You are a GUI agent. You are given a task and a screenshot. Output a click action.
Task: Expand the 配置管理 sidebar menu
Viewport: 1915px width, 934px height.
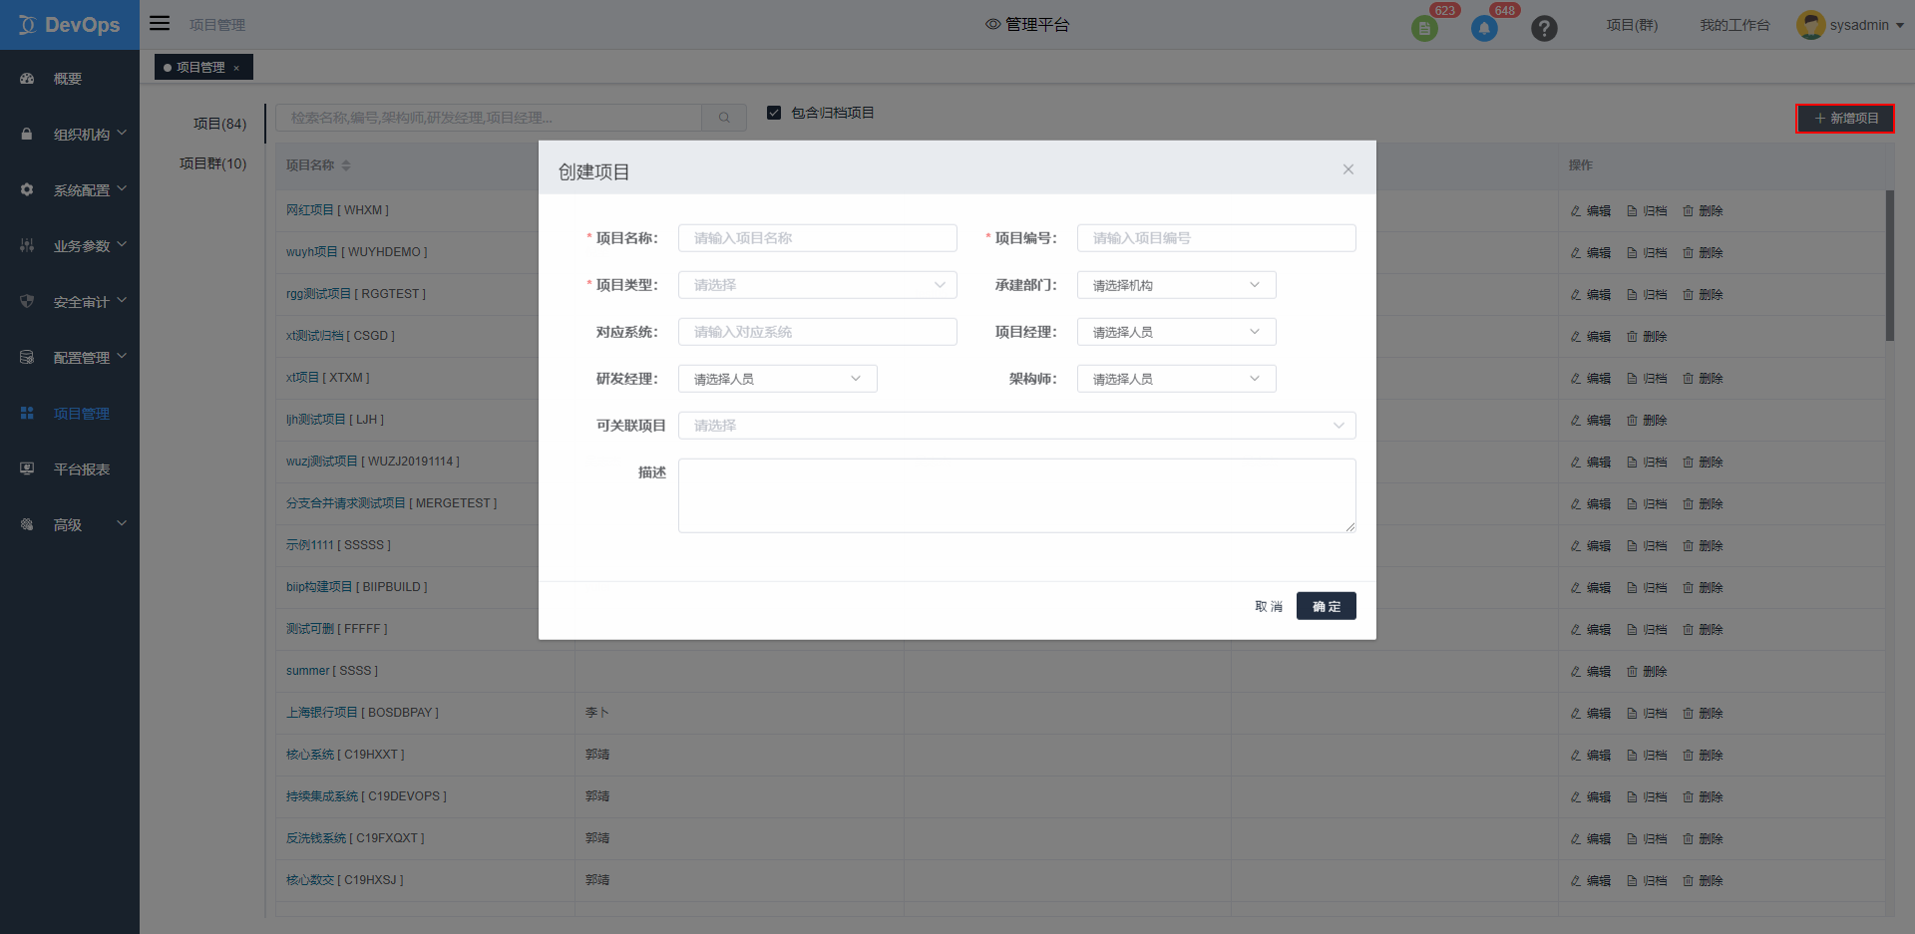pos(70,357)
